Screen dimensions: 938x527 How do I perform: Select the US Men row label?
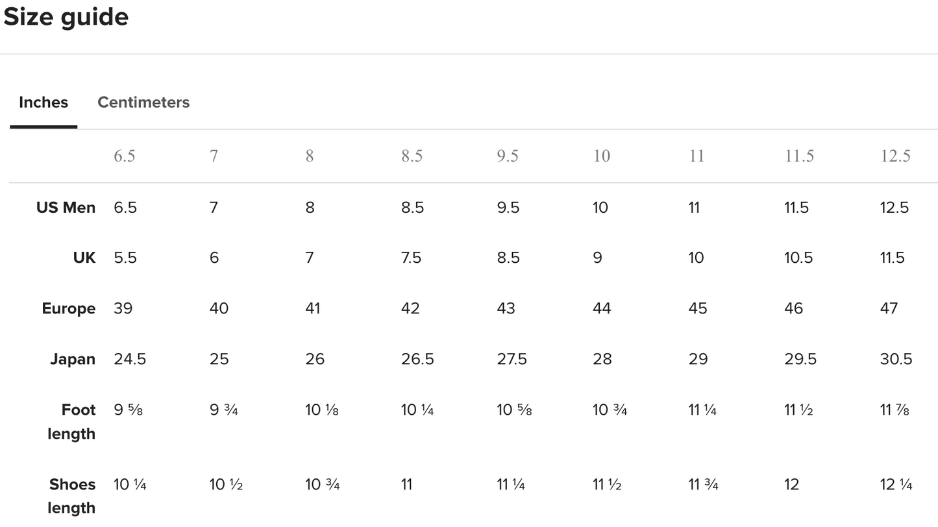coord(66,208)
